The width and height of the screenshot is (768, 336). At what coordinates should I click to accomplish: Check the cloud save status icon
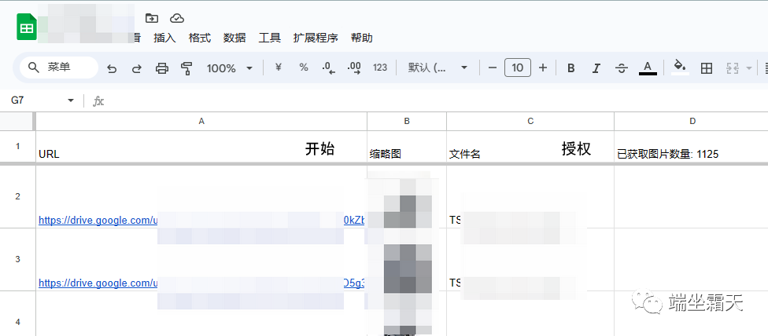point(177,19)
